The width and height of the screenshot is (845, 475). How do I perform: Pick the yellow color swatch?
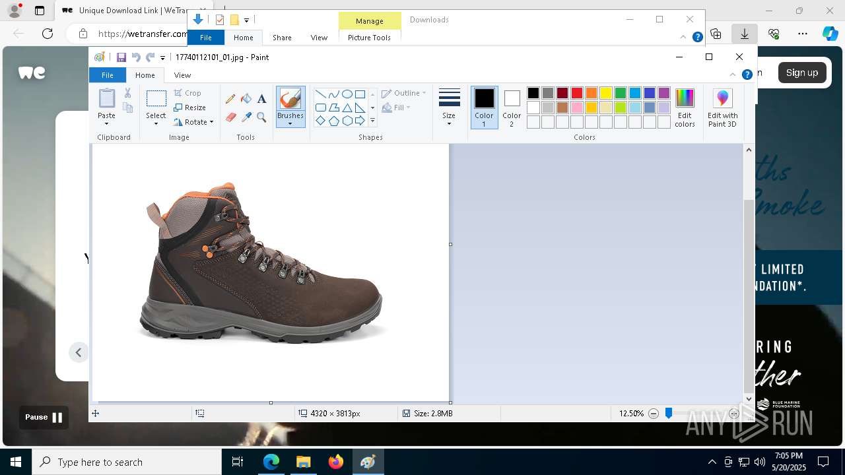[x=606, y=93]
